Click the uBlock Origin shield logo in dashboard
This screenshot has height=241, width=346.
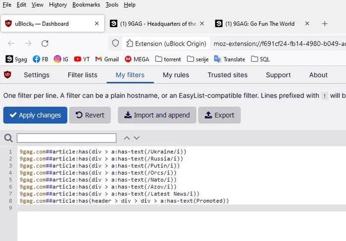pyautogui.click(x=8, y=75)
